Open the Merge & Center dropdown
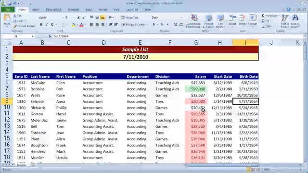This screenshot has height=173, width=308. (x=147, y=25)
